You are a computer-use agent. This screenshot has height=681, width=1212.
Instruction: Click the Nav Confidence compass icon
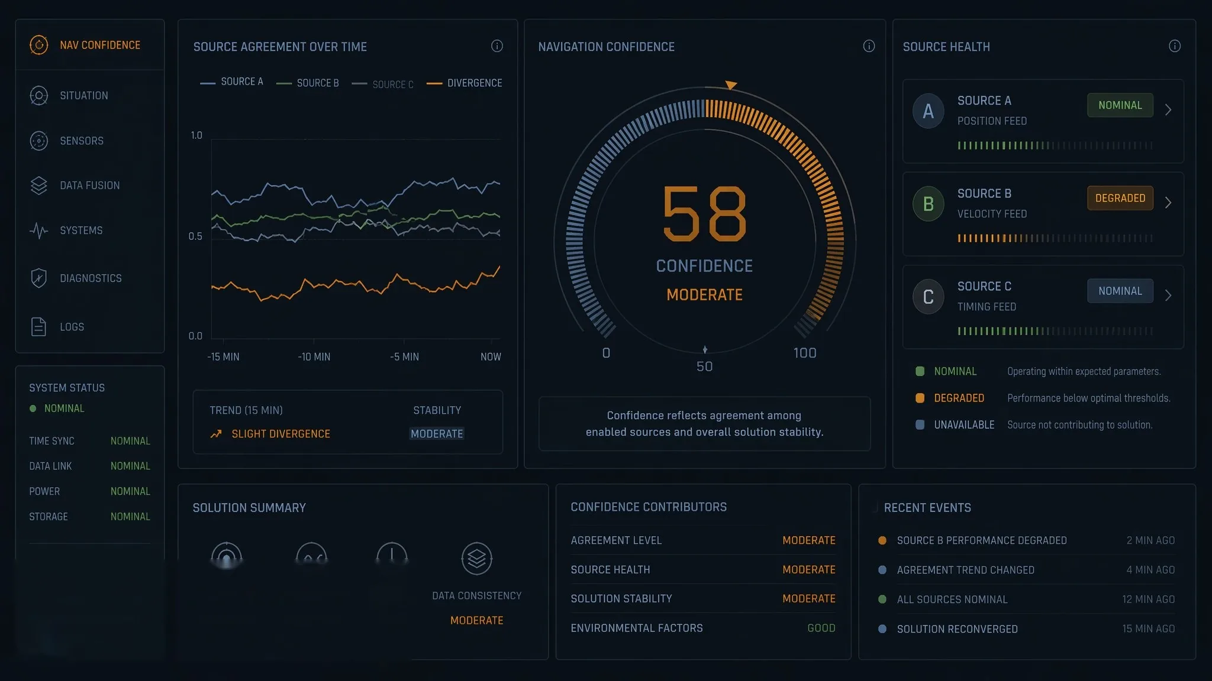pos(38,45)
